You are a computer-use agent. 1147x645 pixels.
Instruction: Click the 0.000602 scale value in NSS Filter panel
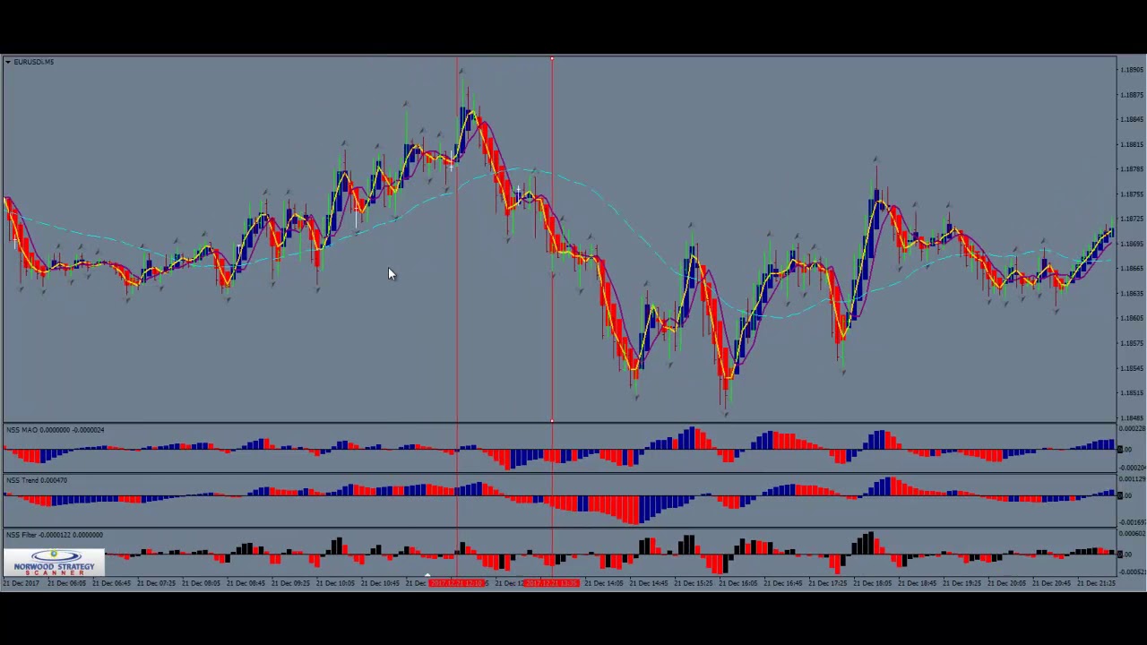tap(1134, 536)
